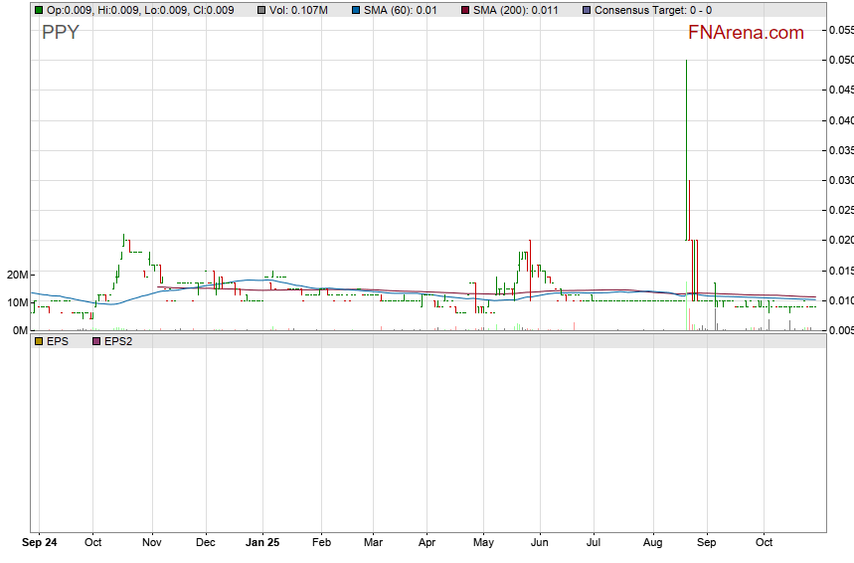This screenshot has width=854, height=563.
Task: Click the Sep 24 date axis label
Action: click(x=40, y=543)
